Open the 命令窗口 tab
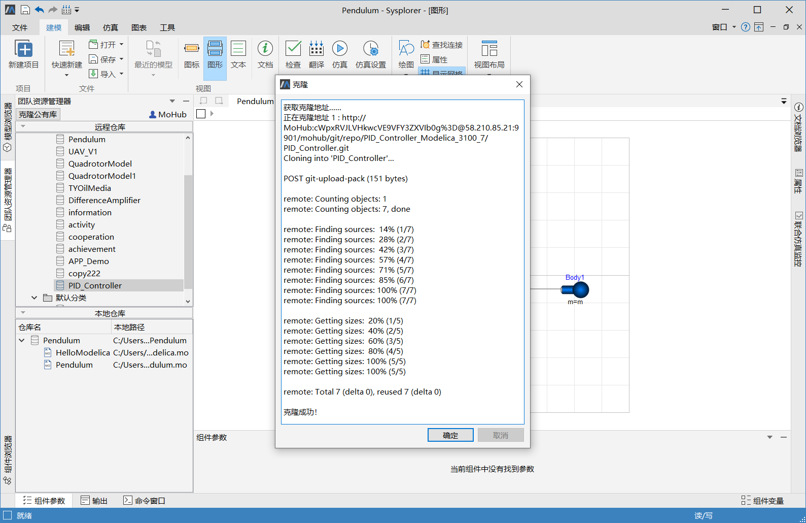 145,501
